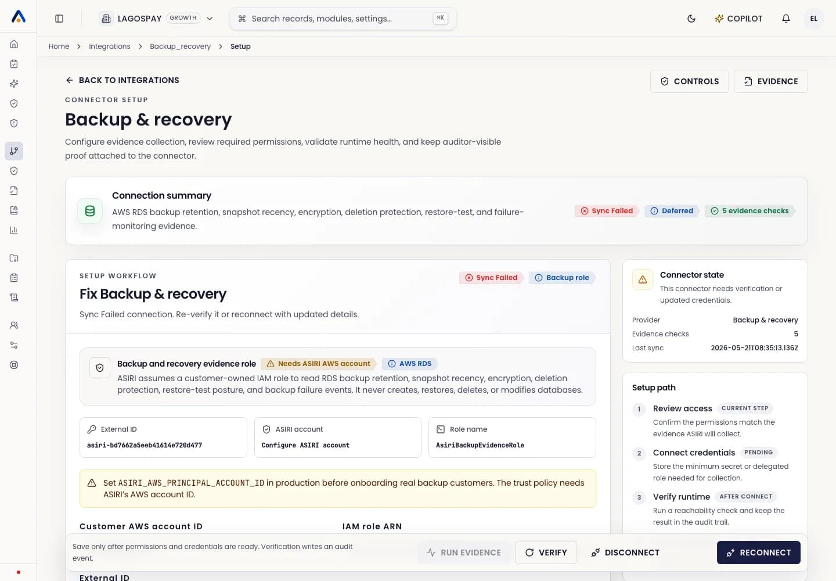Switch to dark mode moon icon

[691, 19]
